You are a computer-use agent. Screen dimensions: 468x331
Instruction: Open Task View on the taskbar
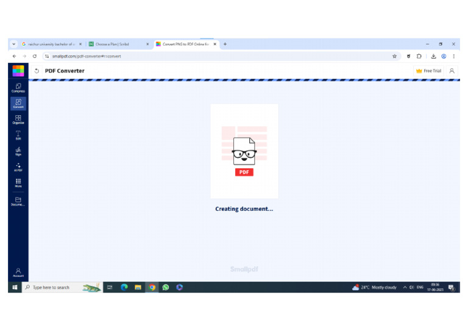click(110, 287)
